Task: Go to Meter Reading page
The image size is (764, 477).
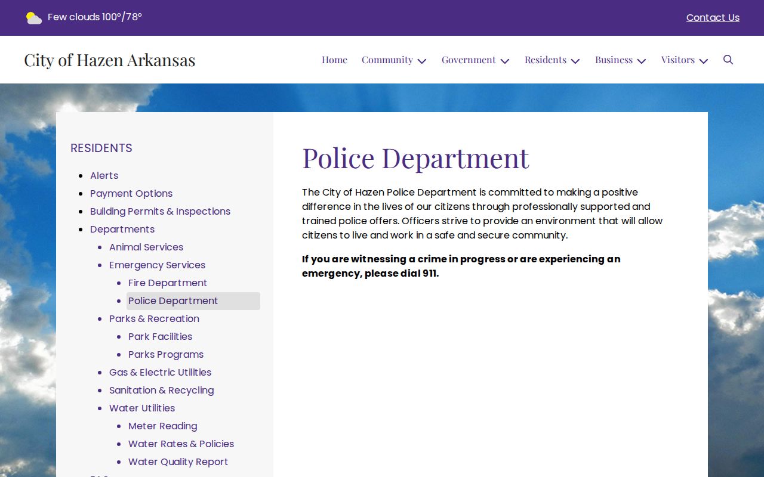Action: click(x=162, y=426)
